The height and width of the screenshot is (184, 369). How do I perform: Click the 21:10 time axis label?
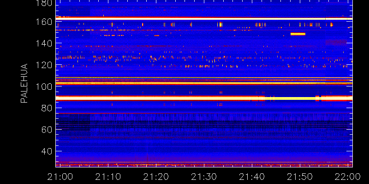tap(108, 177)
